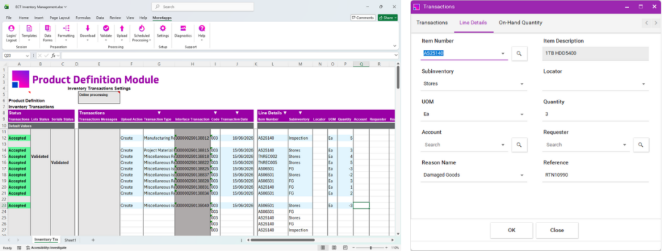Click the OK button in Transactions dialog

(511, 230)
